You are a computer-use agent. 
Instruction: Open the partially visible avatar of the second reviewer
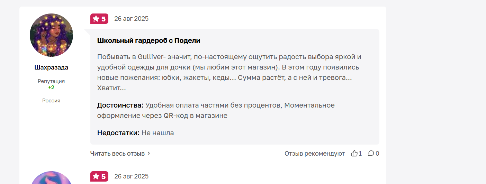(x=51, y=178)
